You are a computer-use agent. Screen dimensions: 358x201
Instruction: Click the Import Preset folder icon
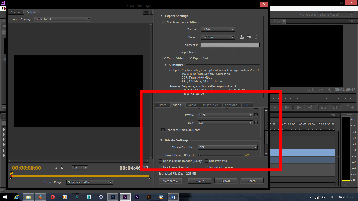click(249, 37)
